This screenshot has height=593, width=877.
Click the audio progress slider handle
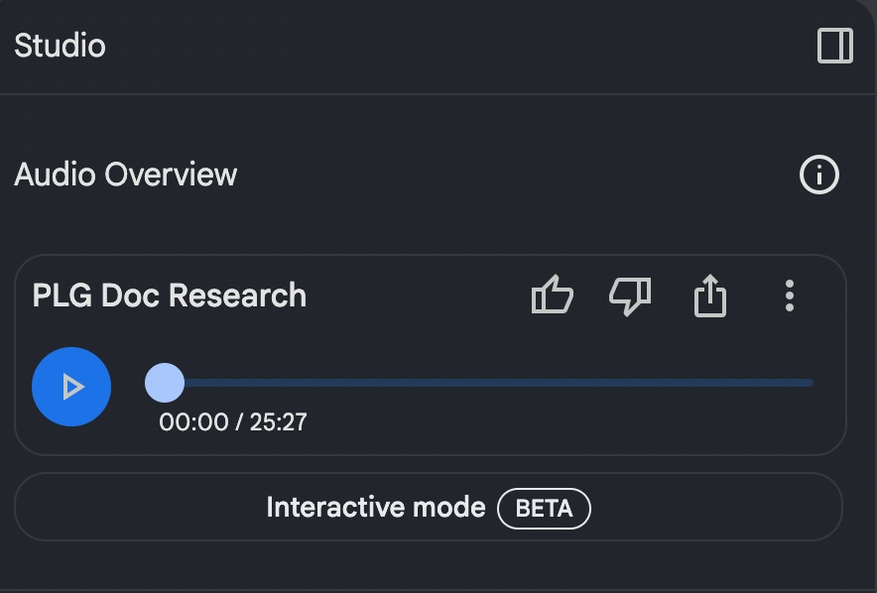click(x=165, y=383)
